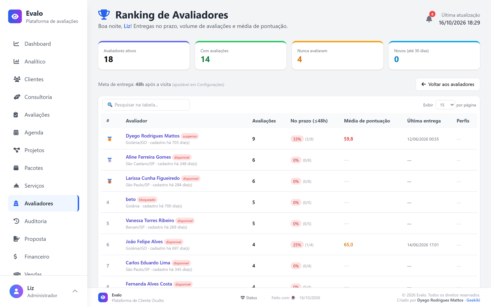Click the Geekiki link in footer
The height and width of the screenshot is (307, 491).
point(473,300)
